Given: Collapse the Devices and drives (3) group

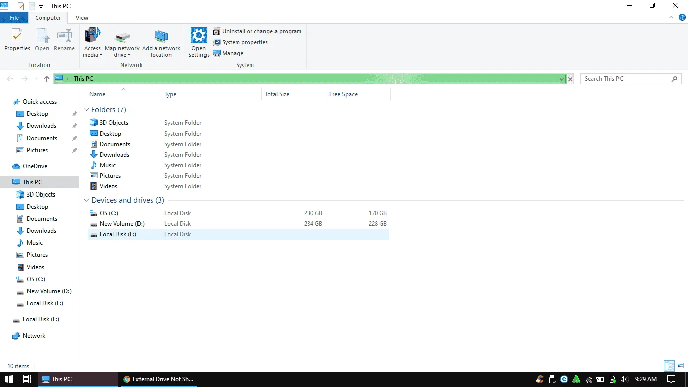Looking at the screenshot, I should pyautogui.click(x=87, y=200).
